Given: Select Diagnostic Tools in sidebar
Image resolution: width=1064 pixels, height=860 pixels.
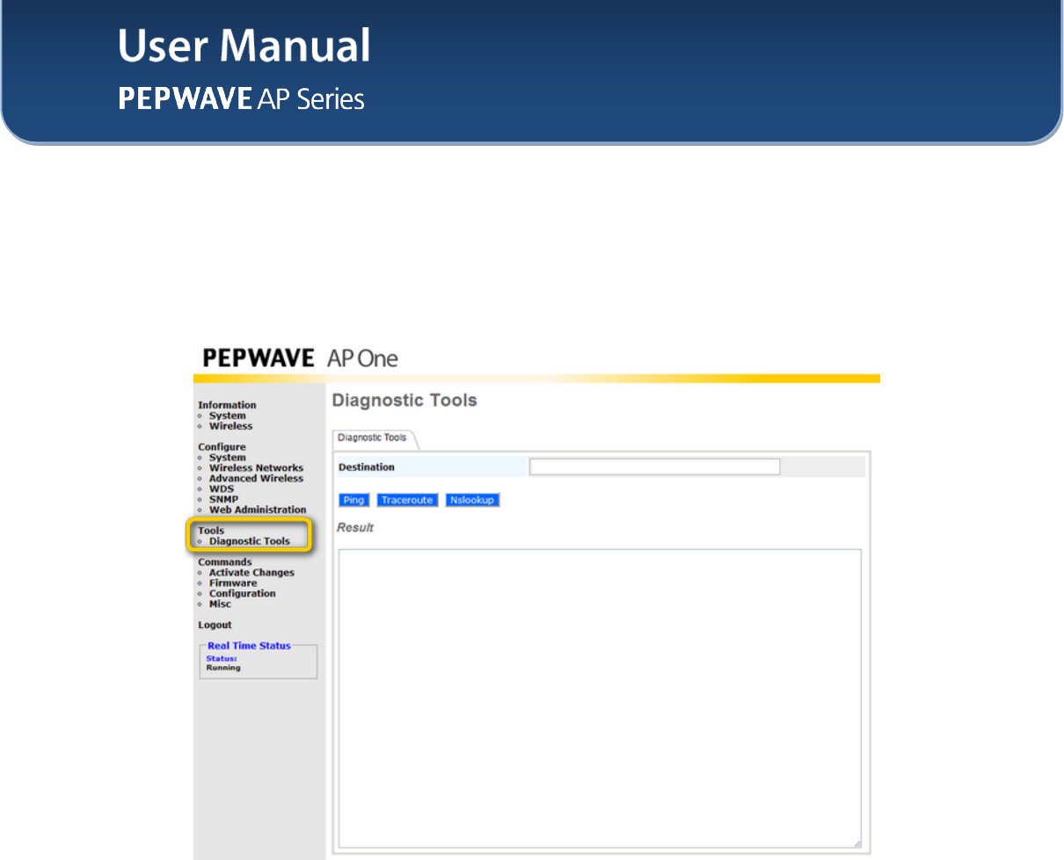Looking at the screenshot, I should (249, 542).
